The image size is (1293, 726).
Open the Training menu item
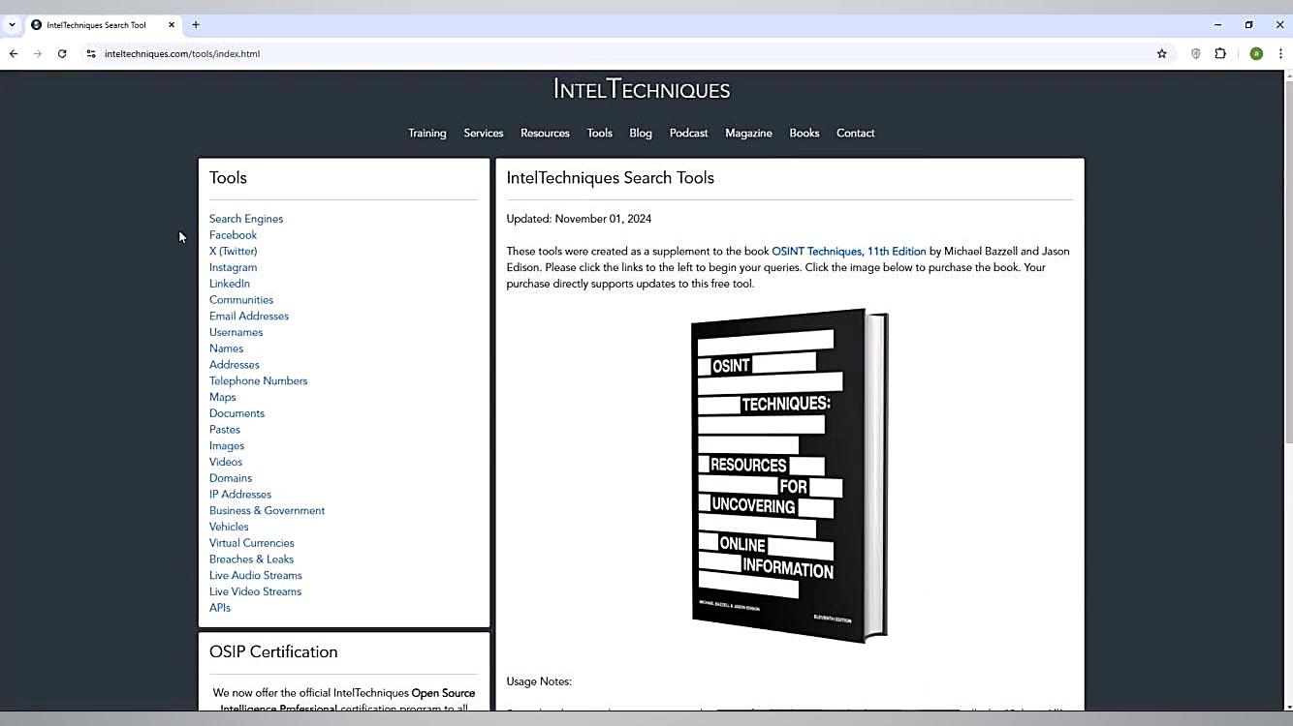click(427, 133)
